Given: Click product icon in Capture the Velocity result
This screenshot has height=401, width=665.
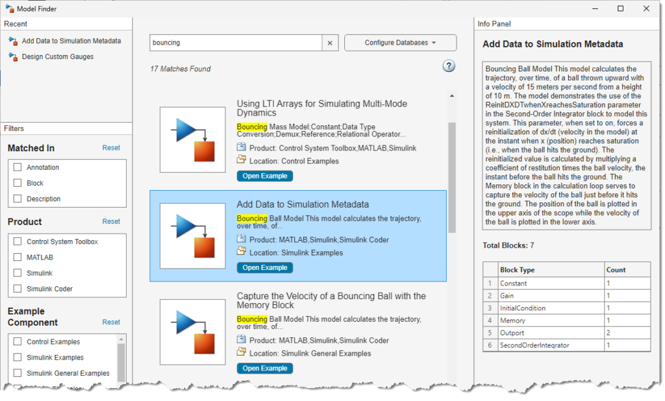Looking at the screenshot, I should 242,339.
